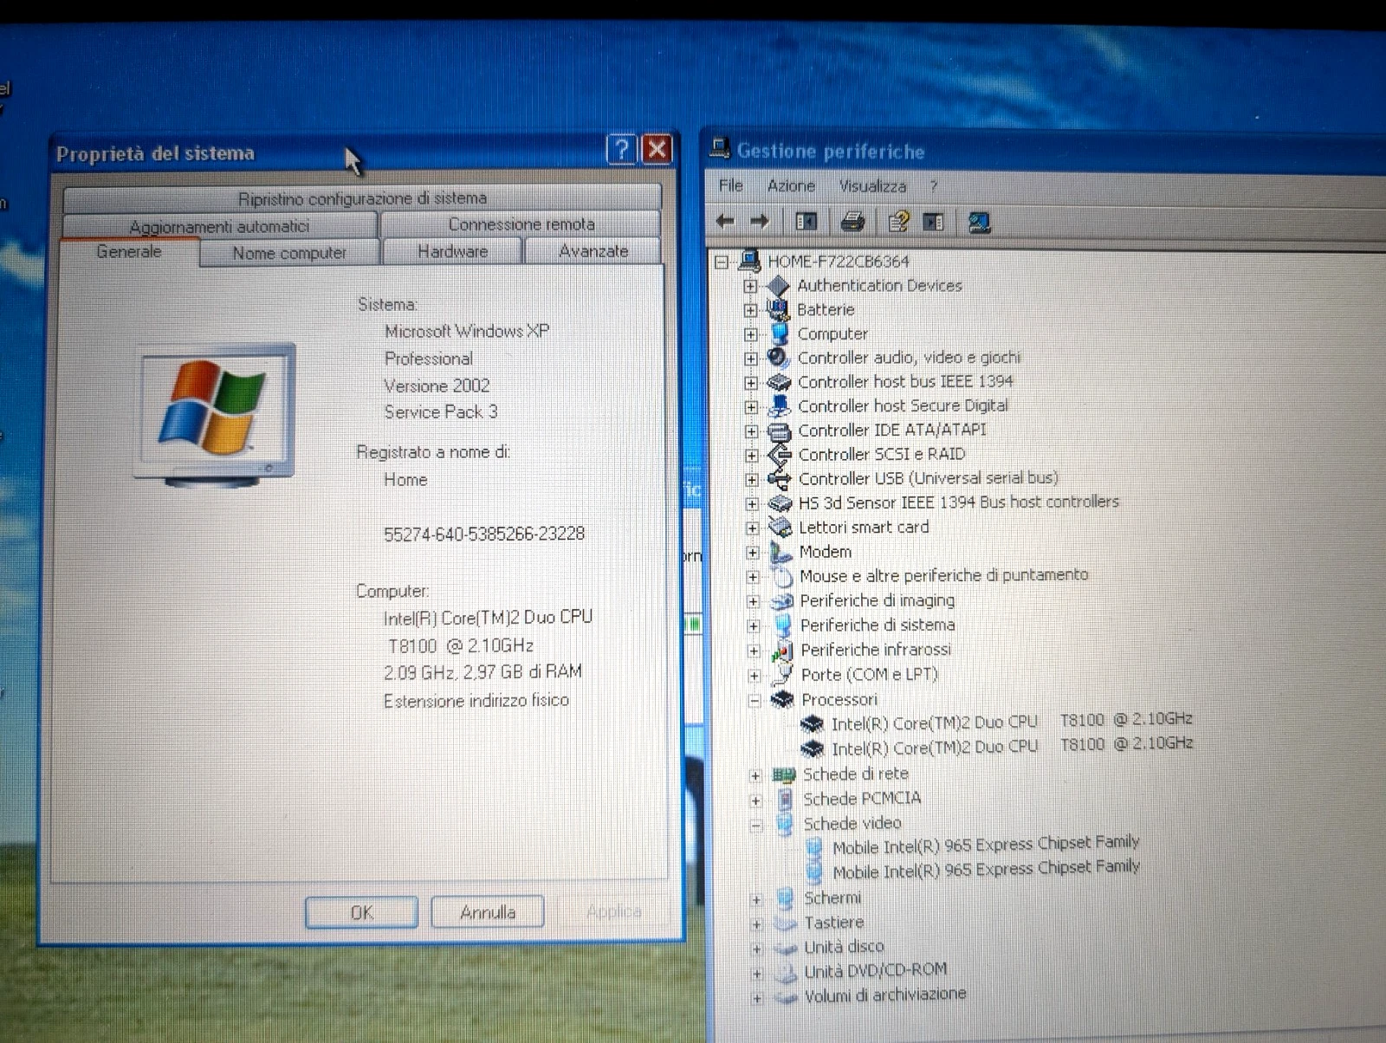The width and height of the screenshot is (1386, 1043).
Task: Click the Annulla button
Action: [488, 911]
